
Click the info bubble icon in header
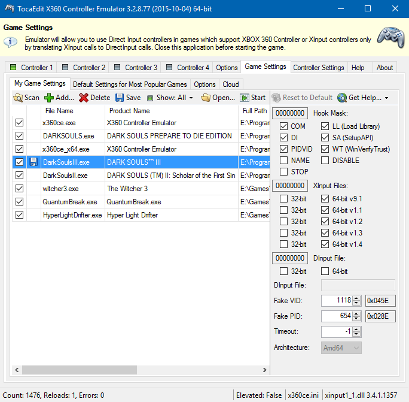tap(10, 42)
